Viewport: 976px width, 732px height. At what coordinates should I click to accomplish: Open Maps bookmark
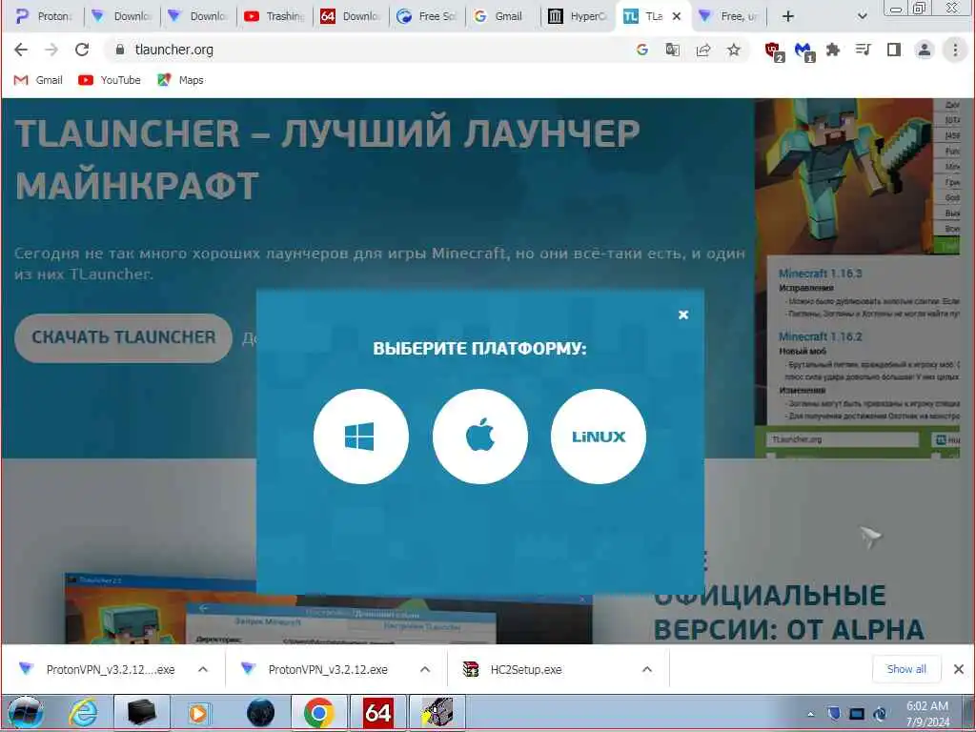pos(180,80)
